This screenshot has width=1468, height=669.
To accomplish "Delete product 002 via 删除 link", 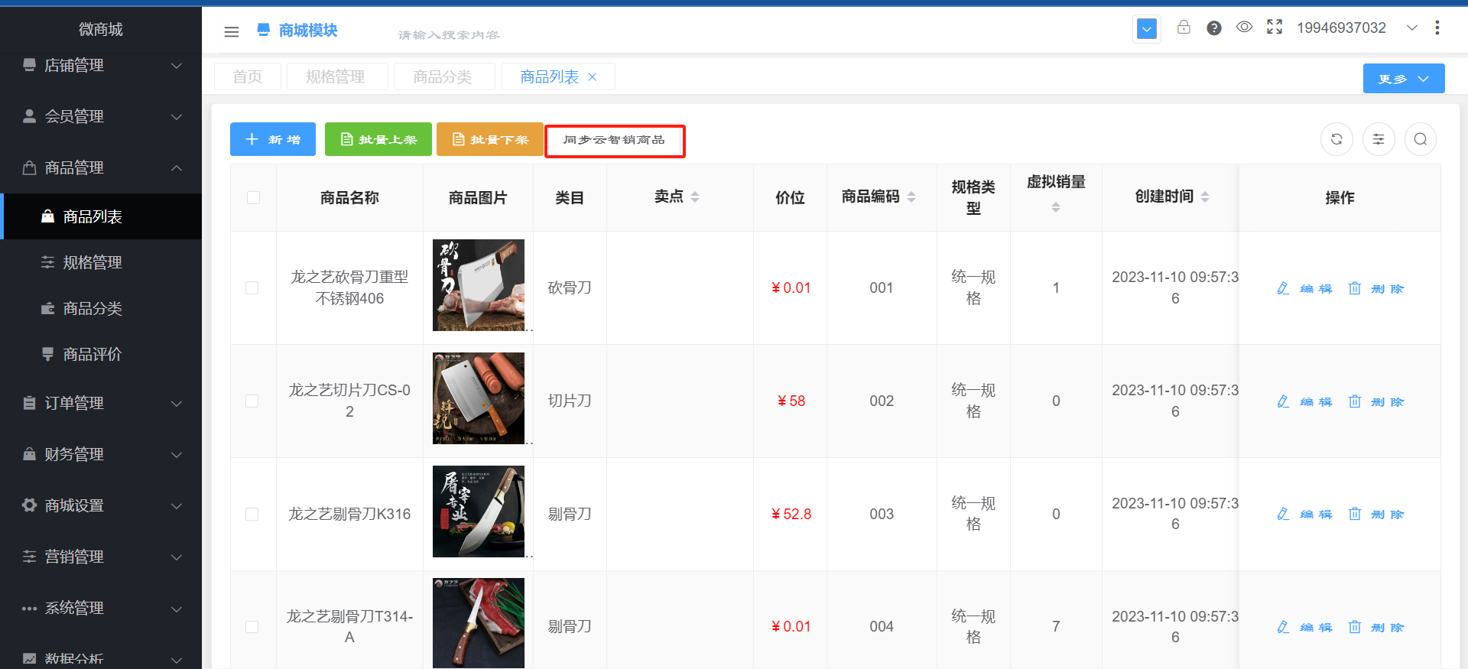I will (1376, 402).
